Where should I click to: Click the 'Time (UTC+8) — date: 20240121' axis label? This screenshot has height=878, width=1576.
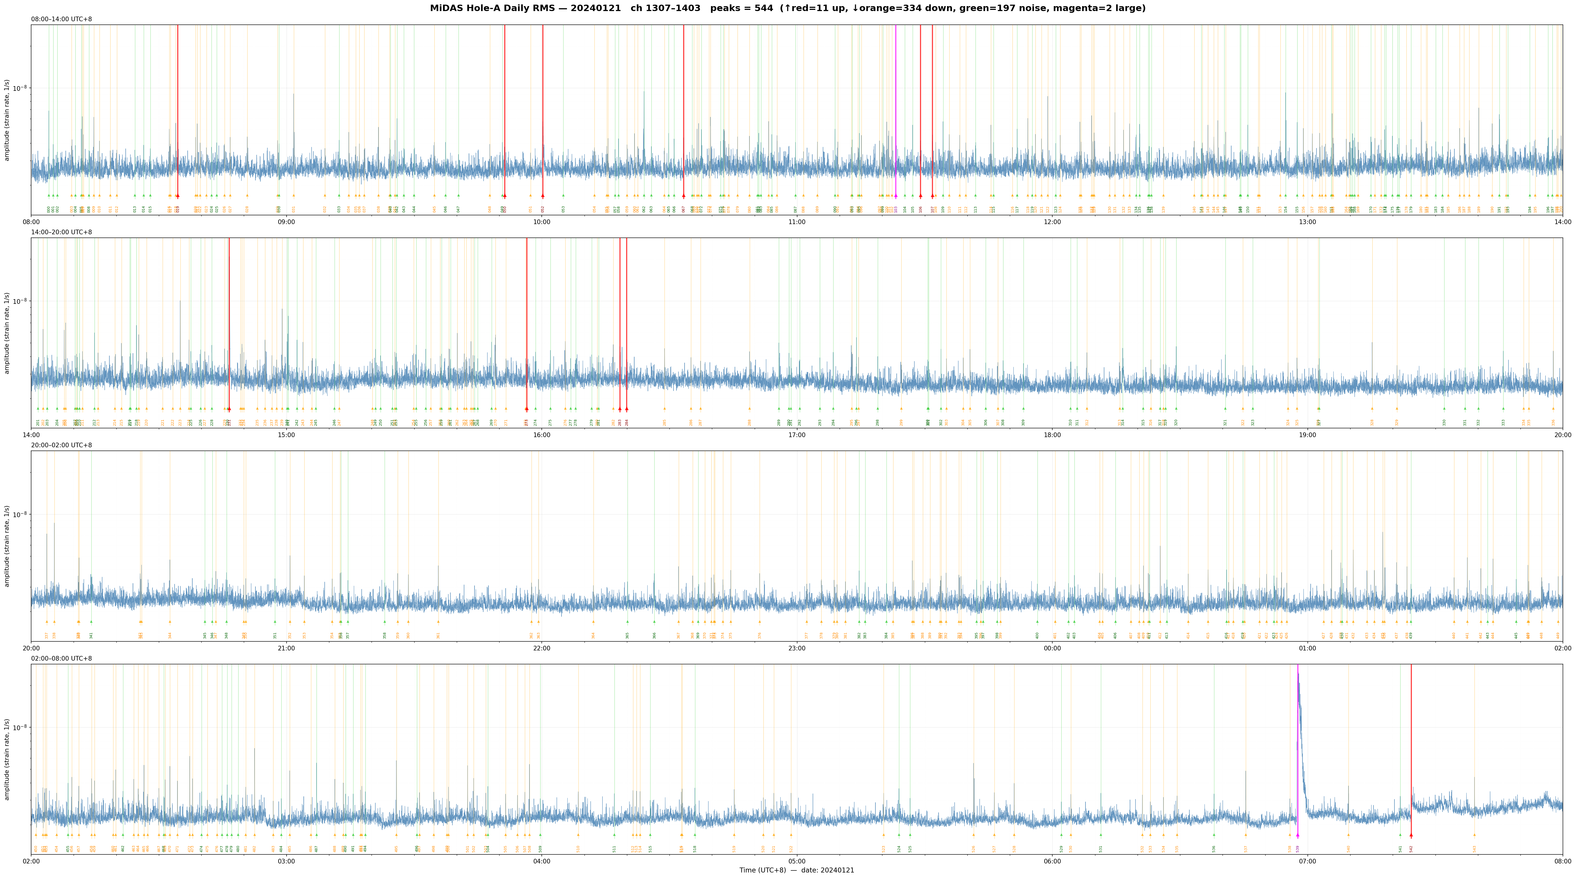click(x=797, y=871)
